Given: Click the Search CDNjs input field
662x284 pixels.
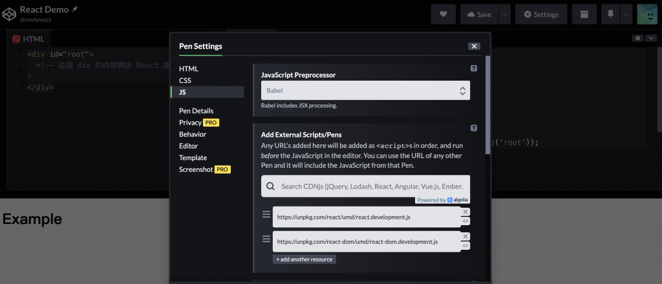Looking at the screenshot, I should 371,187.
